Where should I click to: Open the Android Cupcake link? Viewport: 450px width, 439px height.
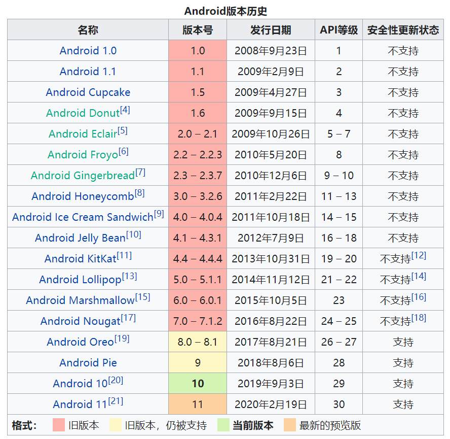tap(88, 92)
